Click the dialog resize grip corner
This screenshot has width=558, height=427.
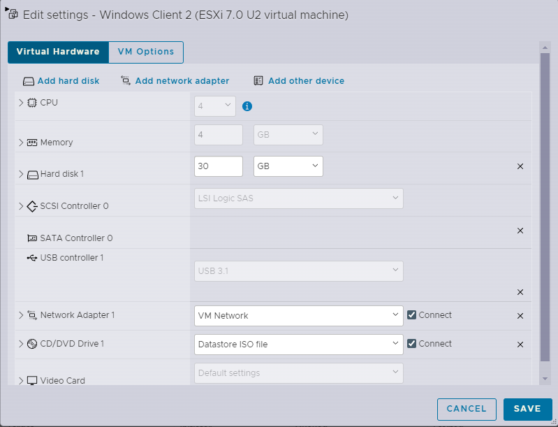(x=553, y=422)
